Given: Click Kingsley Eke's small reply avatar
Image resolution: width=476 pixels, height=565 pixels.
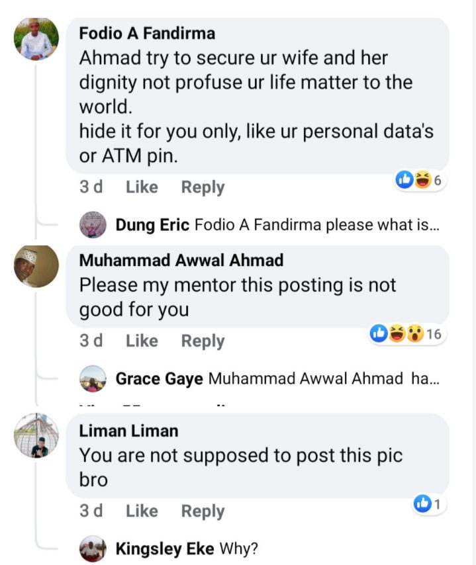Looking at the screenshot, I should pos(93,548).
